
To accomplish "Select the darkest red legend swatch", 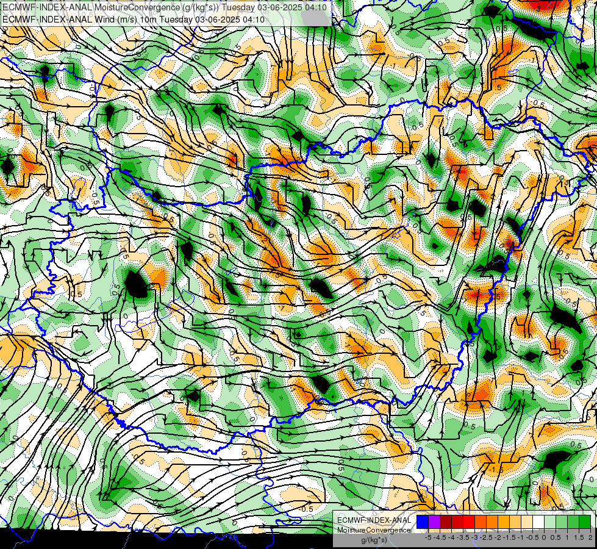I will pyautogui.click(x=446, y=522).
